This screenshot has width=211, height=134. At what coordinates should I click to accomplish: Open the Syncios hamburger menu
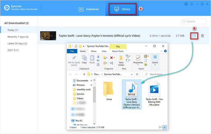pyautogui.click(x=192, y=4)
